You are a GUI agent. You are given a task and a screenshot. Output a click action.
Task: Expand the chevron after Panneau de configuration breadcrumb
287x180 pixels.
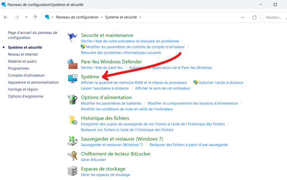pos(102,17)
